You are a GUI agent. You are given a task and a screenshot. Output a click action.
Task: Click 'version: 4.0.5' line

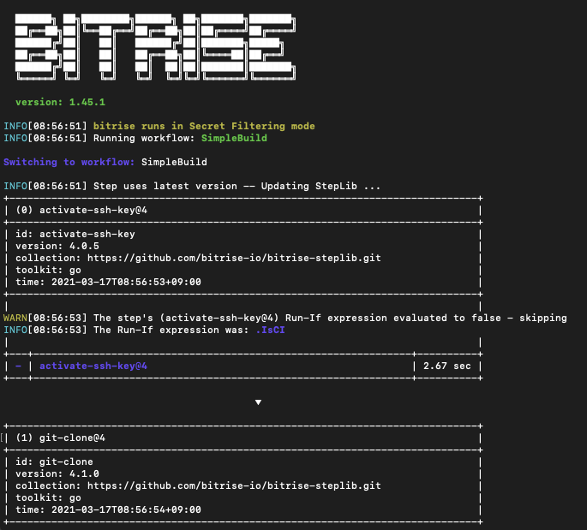57,246
